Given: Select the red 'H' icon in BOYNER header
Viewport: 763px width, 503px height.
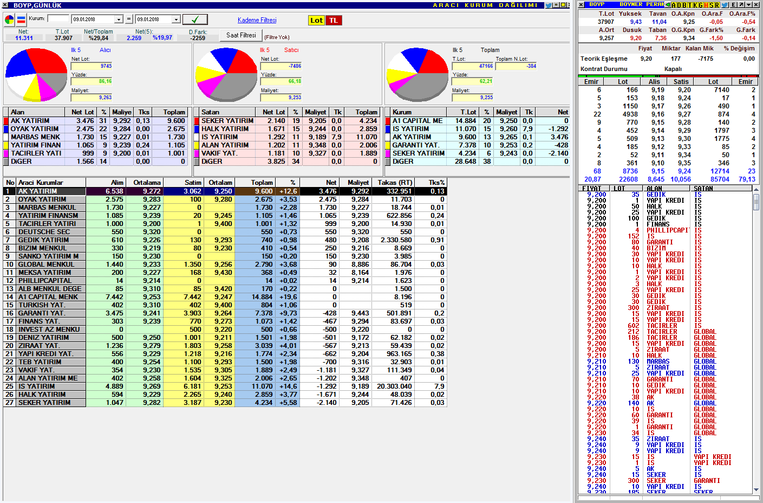Looking at the screenshot, I should pyautogui.click(x=706, y=5).
